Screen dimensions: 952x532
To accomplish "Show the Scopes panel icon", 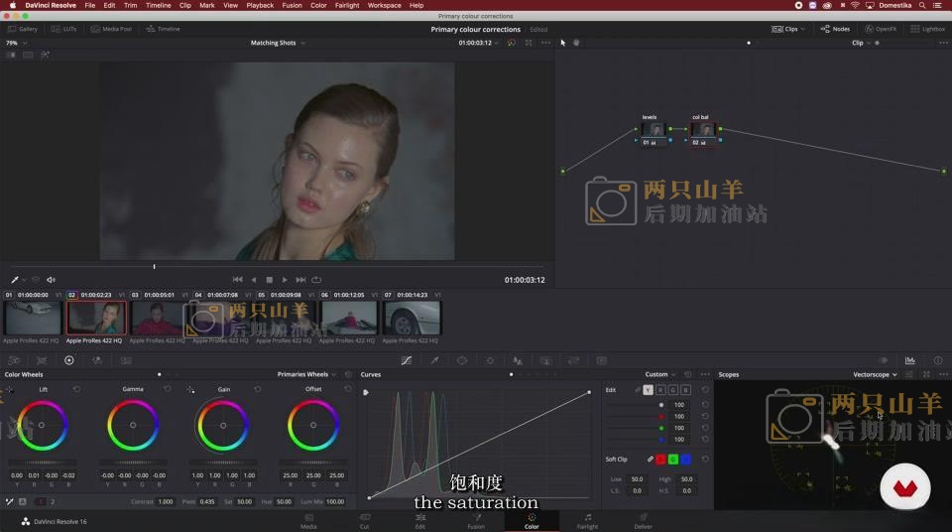I will point(910,360).
